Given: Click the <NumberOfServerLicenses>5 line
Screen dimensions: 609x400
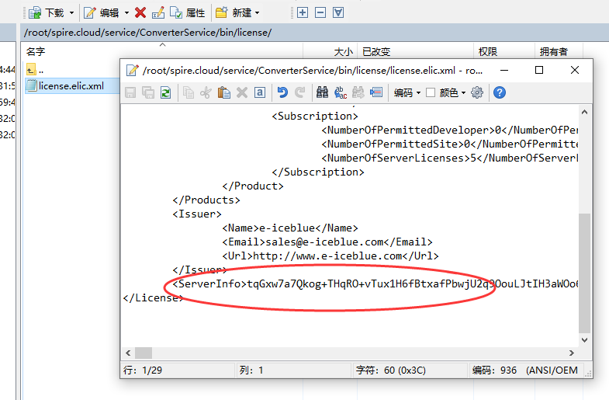Looking at the screenshot, I should [450, 158].
